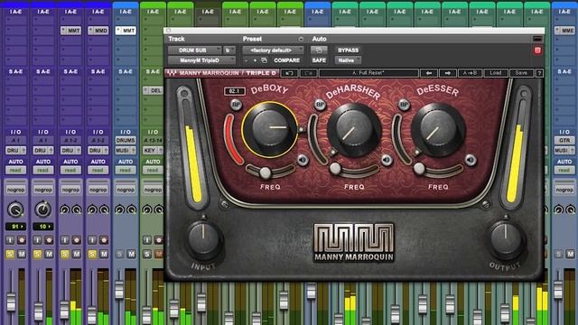
Task: Click pan knob above value 91
Action: click(15, 209)
